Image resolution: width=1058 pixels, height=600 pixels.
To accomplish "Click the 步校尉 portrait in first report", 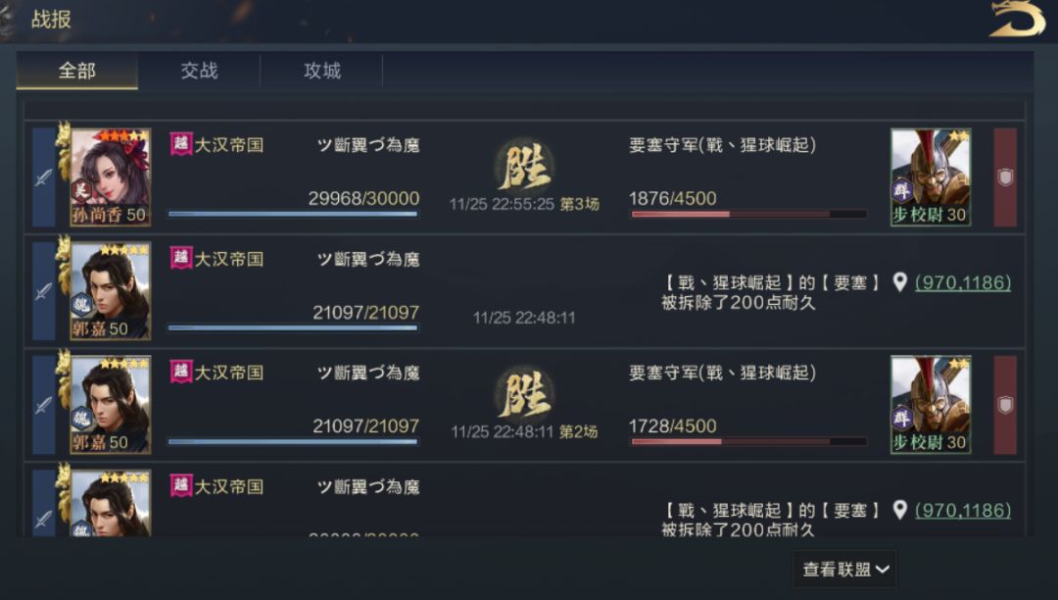I will 930,177.
